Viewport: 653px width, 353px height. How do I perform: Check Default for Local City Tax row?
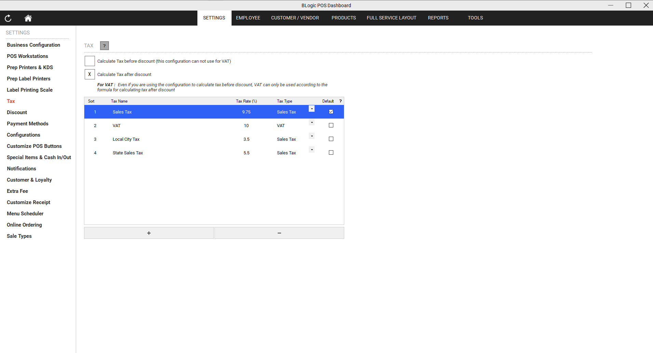[x=331, y=139]
